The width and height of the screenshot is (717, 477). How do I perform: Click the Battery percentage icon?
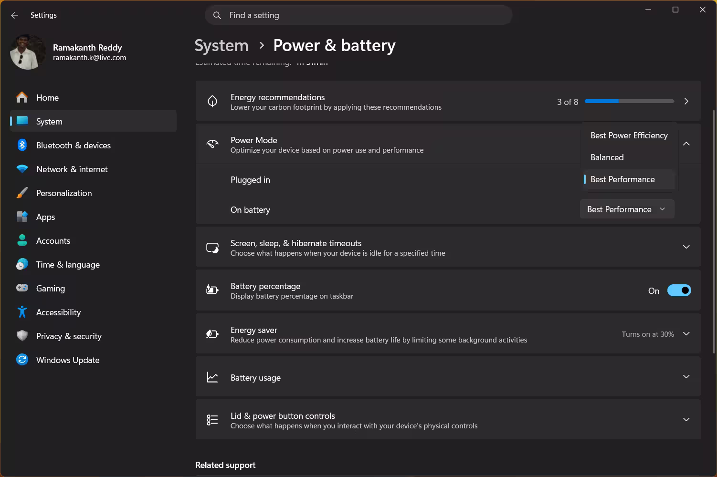click(x=212, y=290)
